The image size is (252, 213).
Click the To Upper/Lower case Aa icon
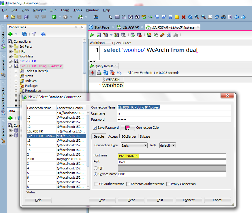[156, 35]
